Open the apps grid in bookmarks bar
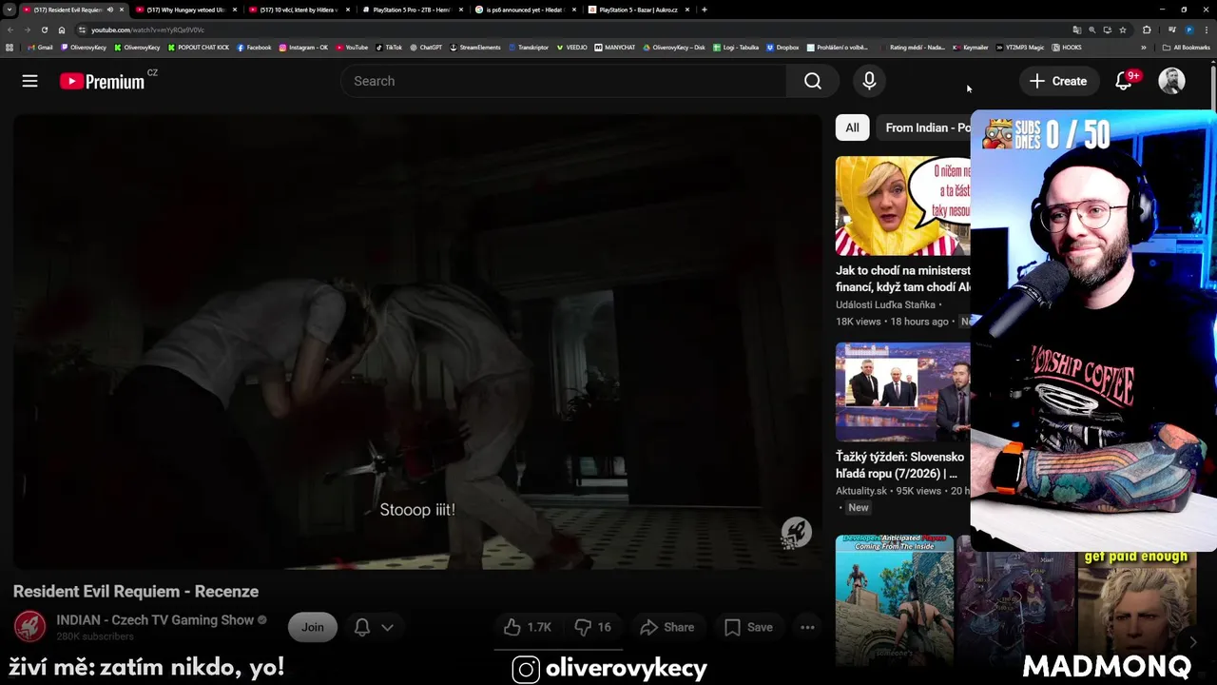The height and width of the screenshot is (685, 1217). 10,47
